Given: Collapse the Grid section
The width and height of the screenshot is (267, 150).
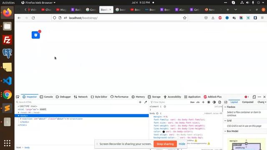Looking at the screenshot, I should 225,120.
